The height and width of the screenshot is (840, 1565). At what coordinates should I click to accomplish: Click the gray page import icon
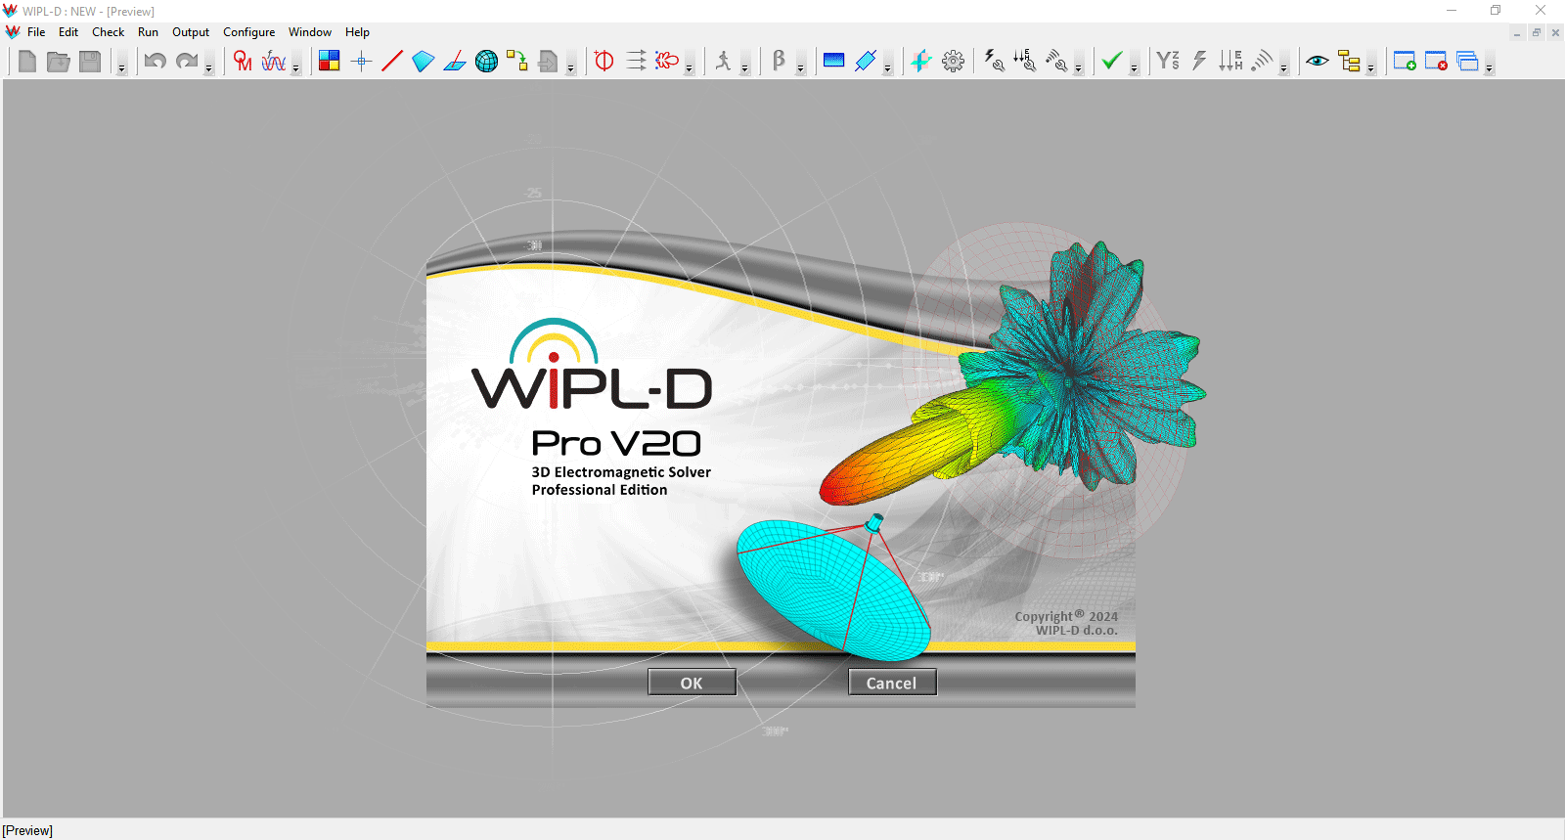[549, 62]
